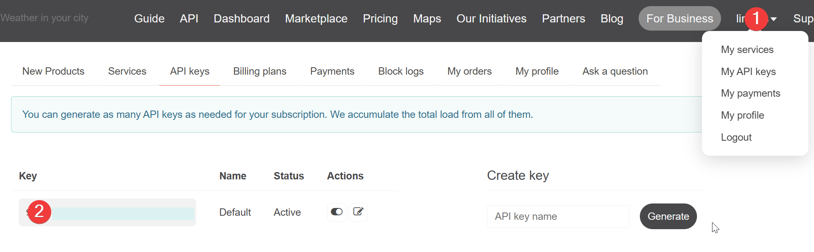Click the Generate button
Screen dimensions: 814x252
click(x=668, y=217)
